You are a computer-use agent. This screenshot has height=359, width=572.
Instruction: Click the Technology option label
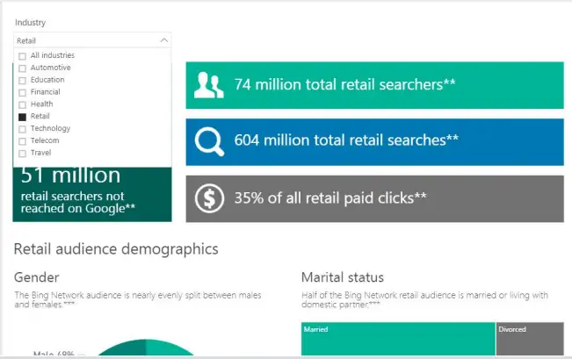tap(50, 129)
